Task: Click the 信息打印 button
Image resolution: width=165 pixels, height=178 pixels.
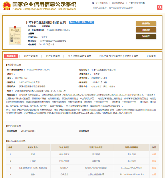Action: 146,36
